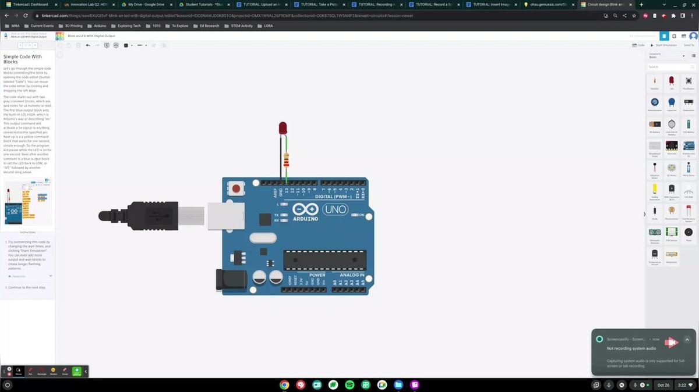Start Simulation

[x=665, y=45]
